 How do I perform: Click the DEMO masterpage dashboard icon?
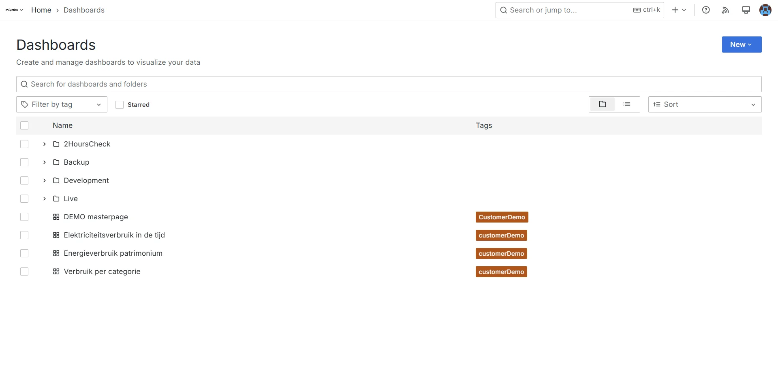click(x=56, y=217)
